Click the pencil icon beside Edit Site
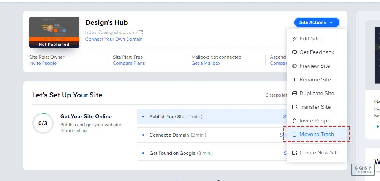The width and height of the screenshot is (380, 181). [294, 38]
